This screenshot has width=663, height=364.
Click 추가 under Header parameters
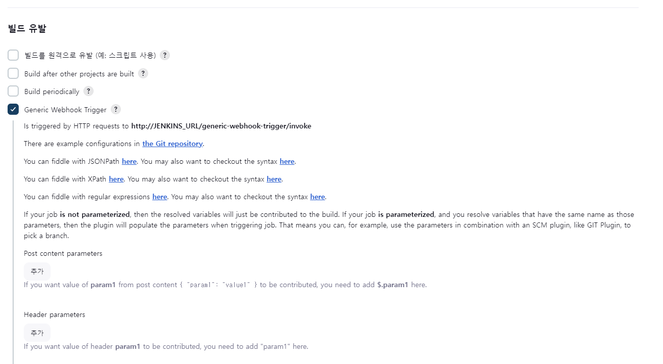pyautogui.click(x=36, y=332)
